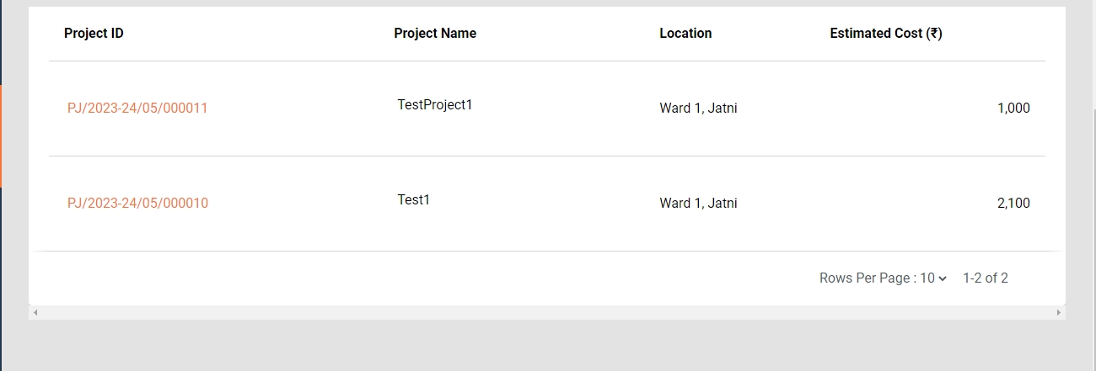
Task: Click the Project Name column header
Action: click(435, 34)
